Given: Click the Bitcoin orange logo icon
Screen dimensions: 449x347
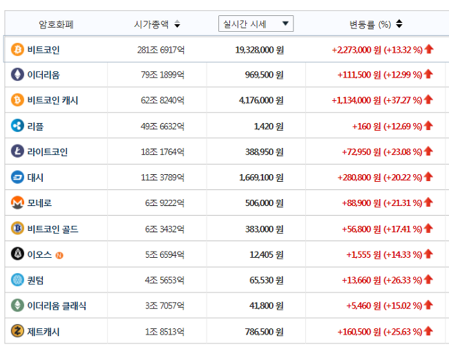Looking at the screenshot, I should tap(17, 50).
